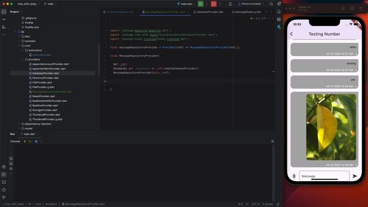Viewport: 368px width, 207px height.
Task: Open more run actions kebab next to stop
Action: pyautogui.click(x=220, y=4)
